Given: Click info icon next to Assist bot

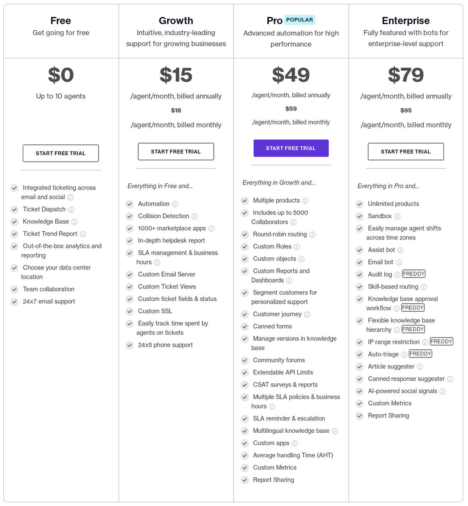Looking at the screenshot, I should coord(400,250).
